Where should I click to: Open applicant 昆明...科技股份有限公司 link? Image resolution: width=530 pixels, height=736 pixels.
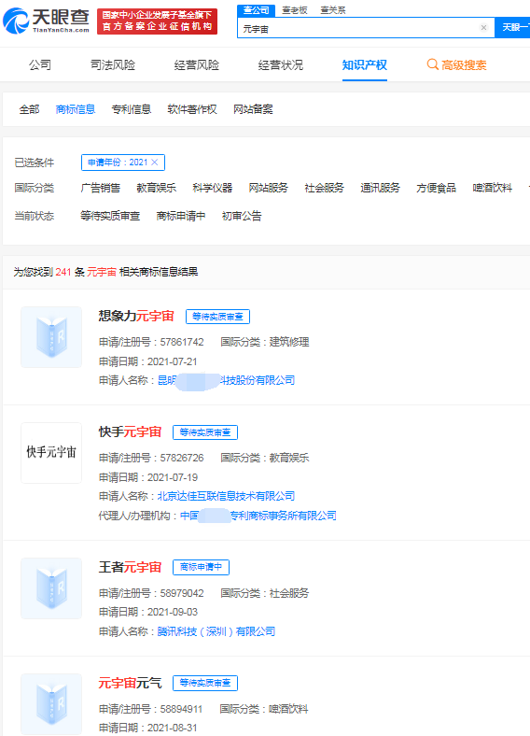tap(226, 380)
